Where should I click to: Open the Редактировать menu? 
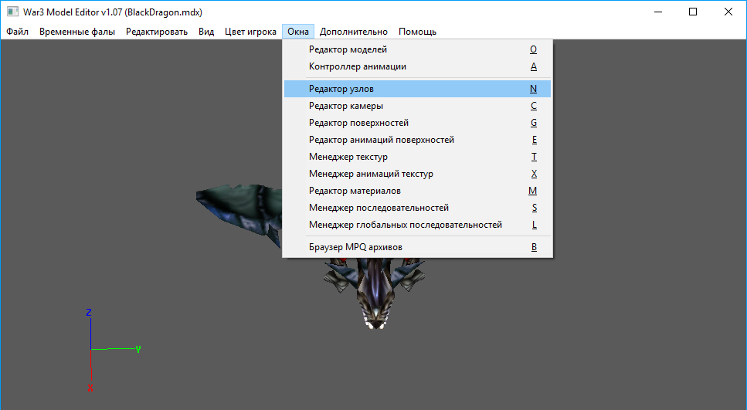point(157,32)
